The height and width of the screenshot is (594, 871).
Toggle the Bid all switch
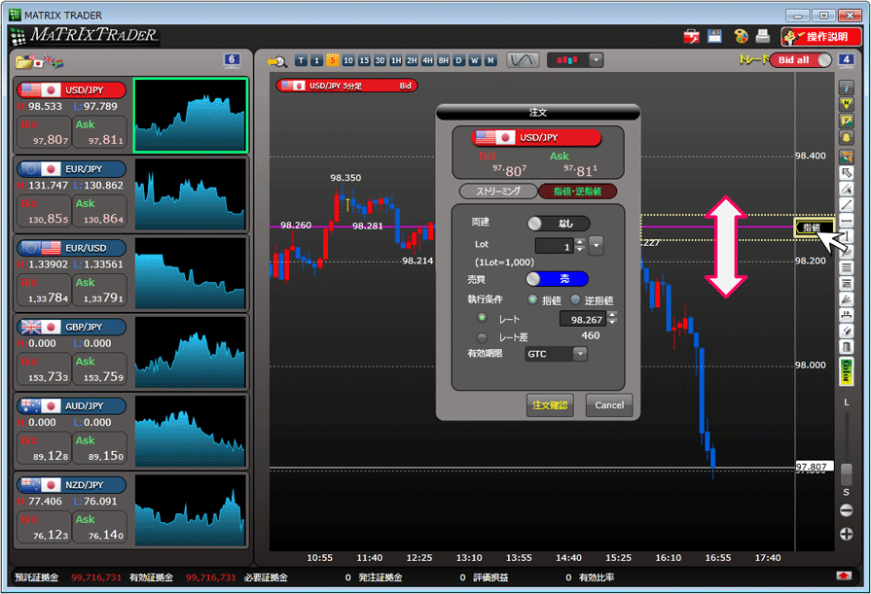(801, 60)
